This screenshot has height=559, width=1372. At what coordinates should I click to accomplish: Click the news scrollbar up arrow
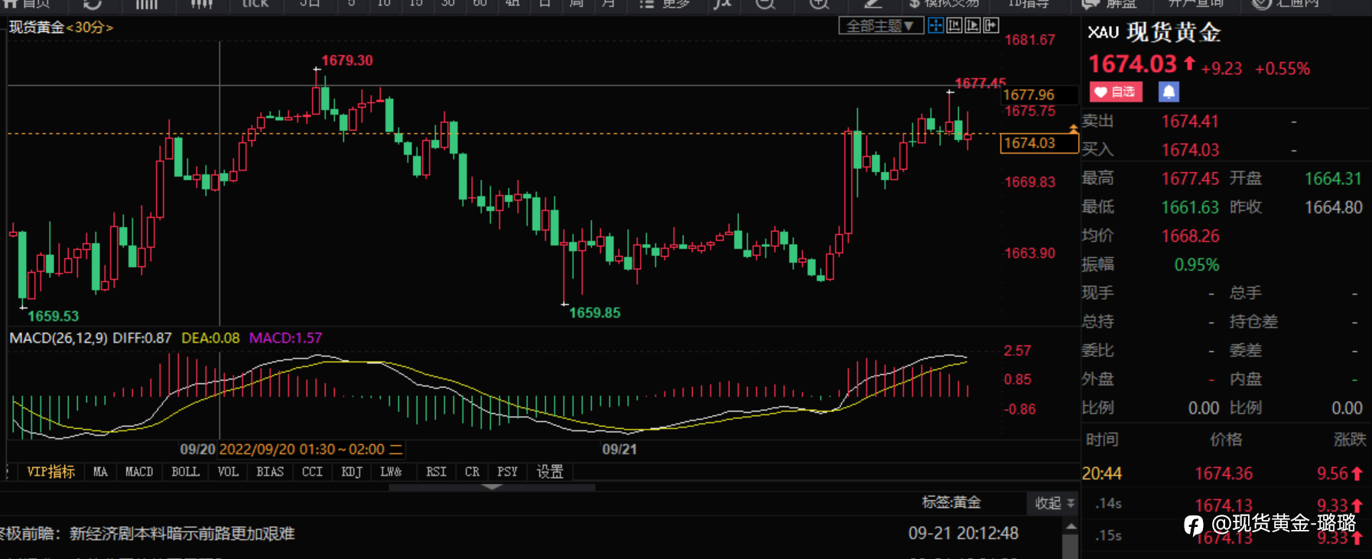click(x=1071, y=527)
